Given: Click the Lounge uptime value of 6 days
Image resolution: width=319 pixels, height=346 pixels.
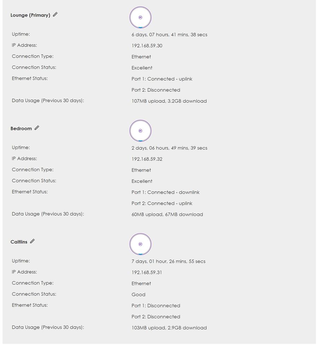Looking at the screenshot, I should (169, 35).
